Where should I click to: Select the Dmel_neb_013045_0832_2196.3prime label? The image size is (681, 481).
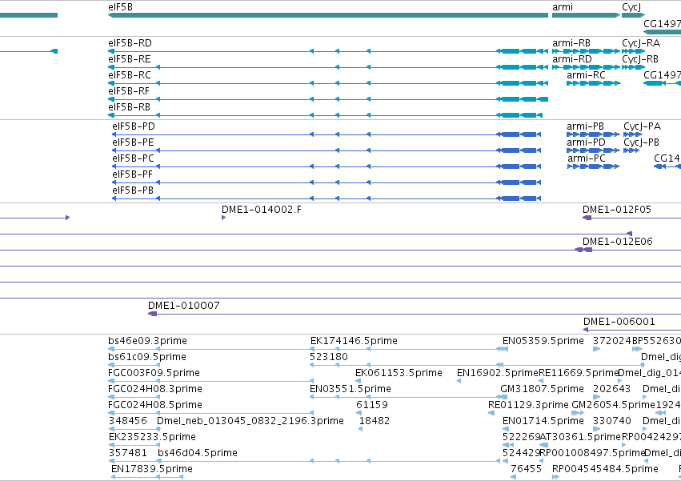click(x=250, y=421)
